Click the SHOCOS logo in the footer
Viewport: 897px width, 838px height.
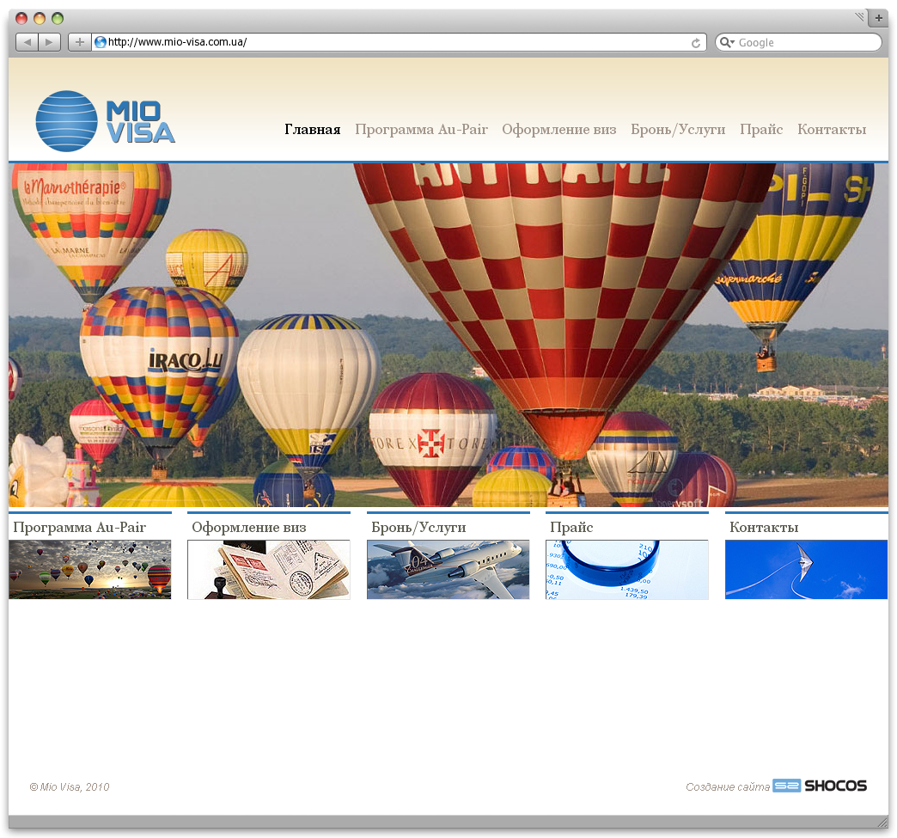(x=820, y=786)
